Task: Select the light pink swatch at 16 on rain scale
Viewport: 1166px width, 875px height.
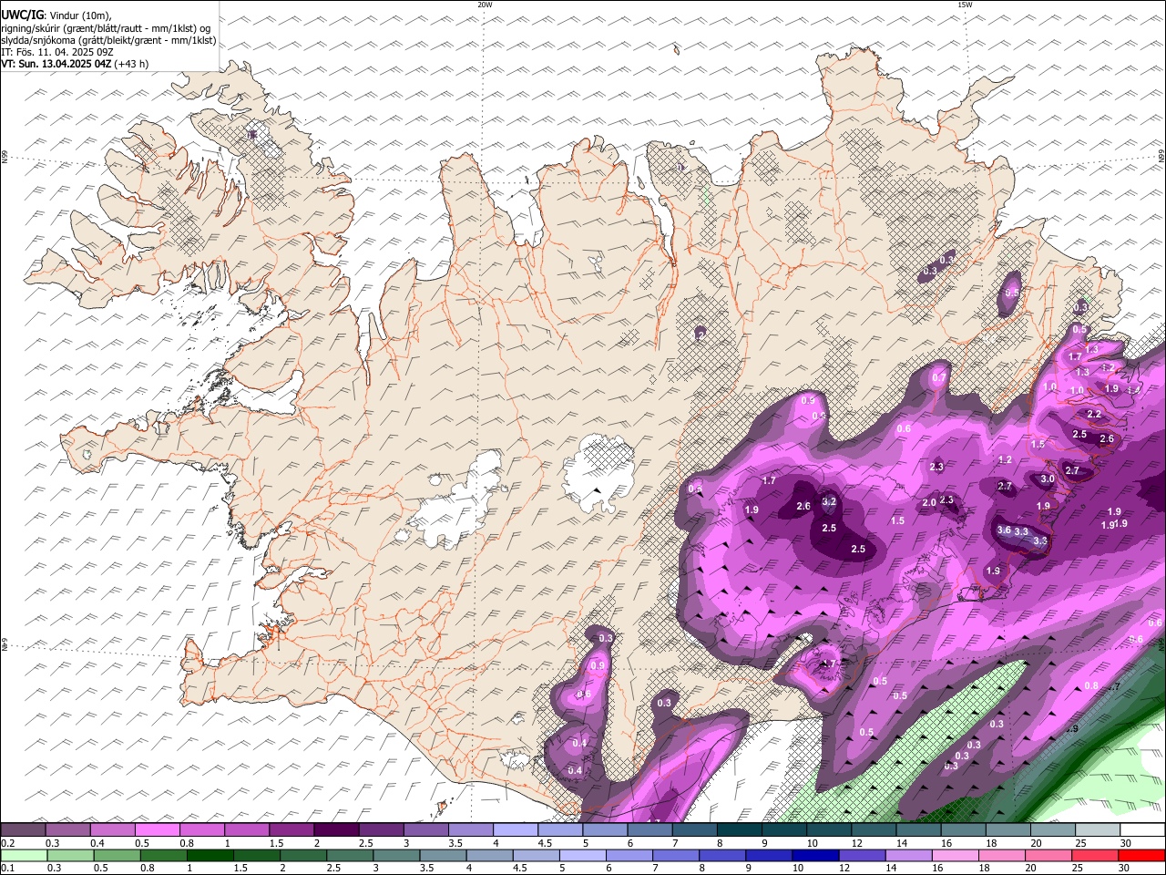Action: coord(954,855)
